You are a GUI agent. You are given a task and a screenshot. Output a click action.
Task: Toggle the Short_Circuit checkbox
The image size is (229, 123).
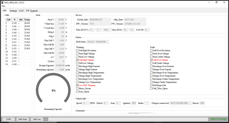(77, 89)
